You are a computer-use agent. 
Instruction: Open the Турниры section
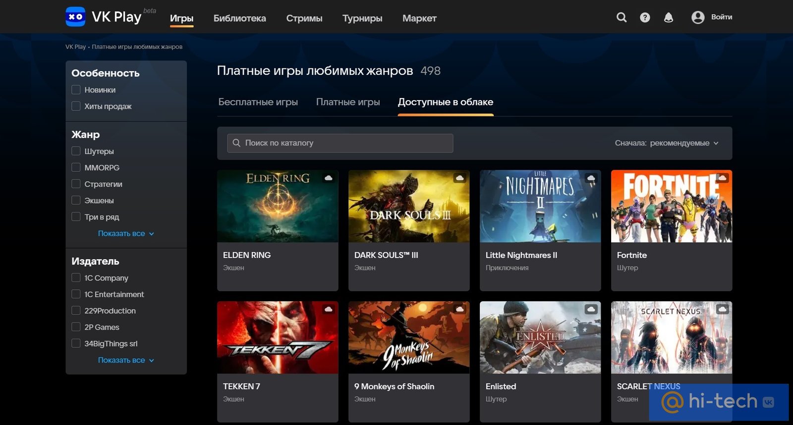[x=362, y=18]
